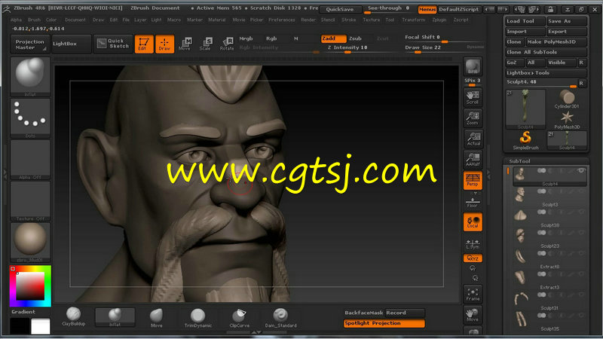
Task: Toggle Rgb paint mode
Action: pos(271,38)
